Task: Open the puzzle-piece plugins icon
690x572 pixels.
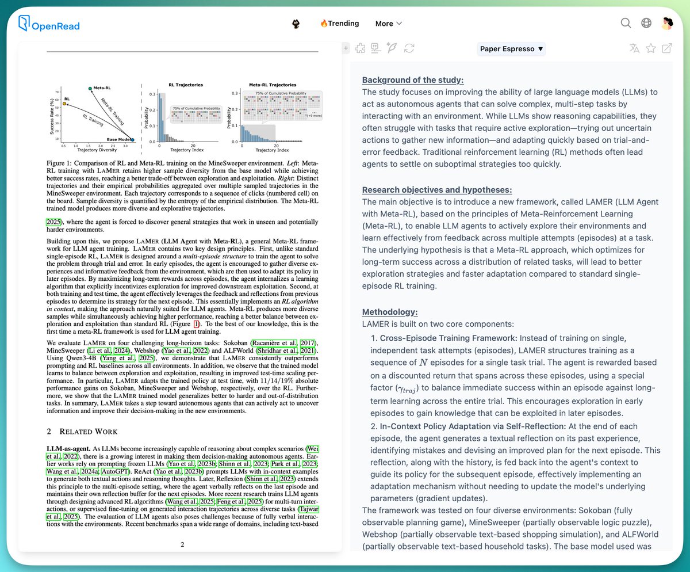Action: point(361,48)
